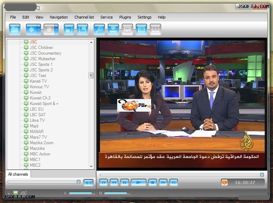Image resolution: width=273 pixels, height=203 pixels.
Task: Select the JSC channel in red
Action: tap(33, 42)
